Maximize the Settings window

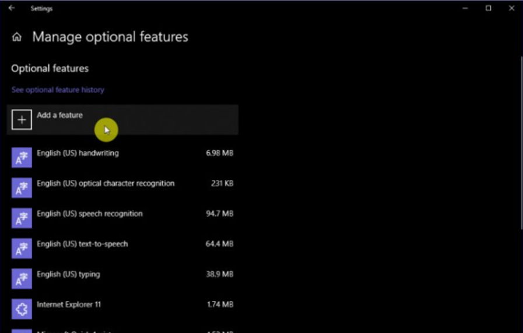pos(489,8)
